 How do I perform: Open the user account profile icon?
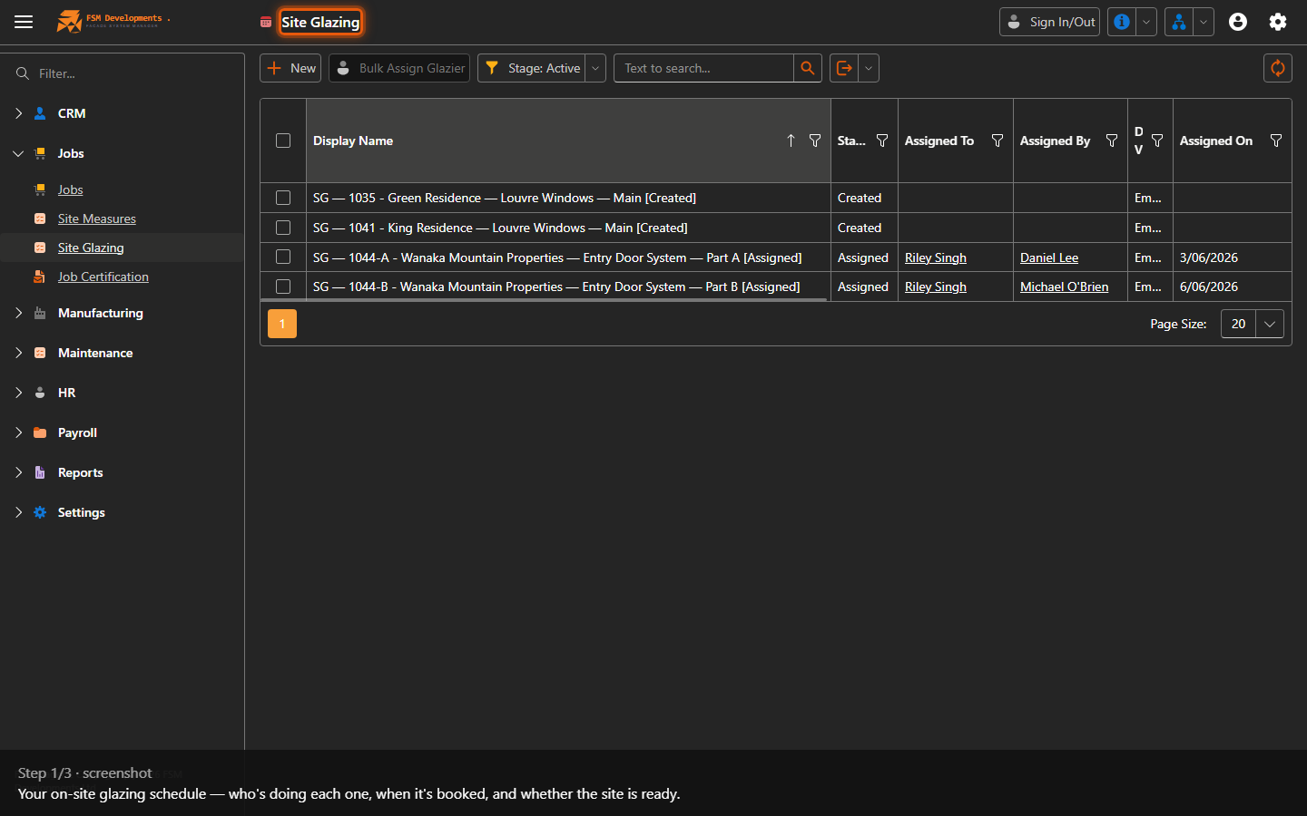[x=1238, y=22]
